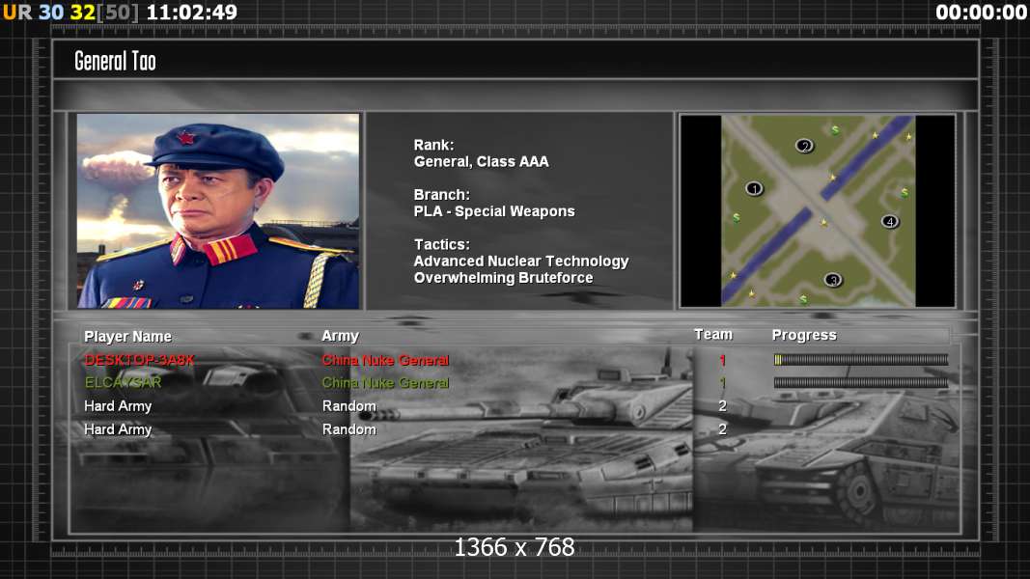
Task: Click the 00:00:00 timer in corner
Action: 981,13
